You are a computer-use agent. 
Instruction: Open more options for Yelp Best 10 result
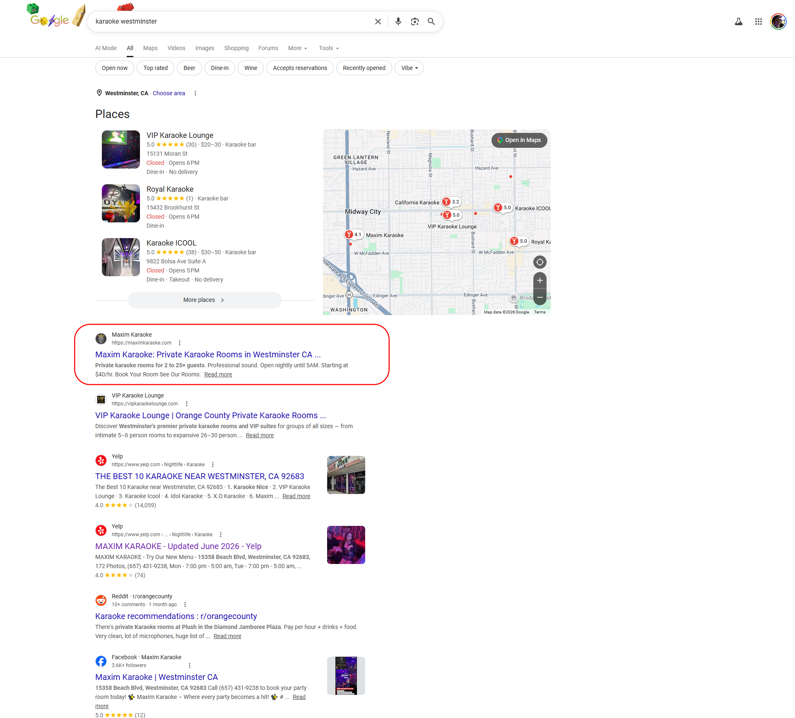(x=213, y=465)
